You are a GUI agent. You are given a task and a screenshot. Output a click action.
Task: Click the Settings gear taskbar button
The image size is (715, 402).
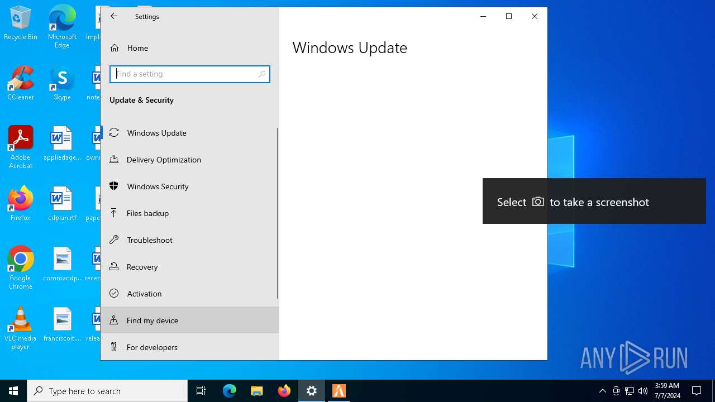point(312,391)
